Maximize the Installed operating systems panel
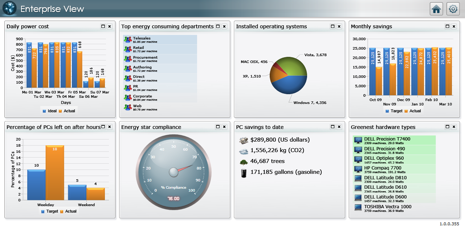The height and width of the screenshot is (226, 465). coord(333,26)
